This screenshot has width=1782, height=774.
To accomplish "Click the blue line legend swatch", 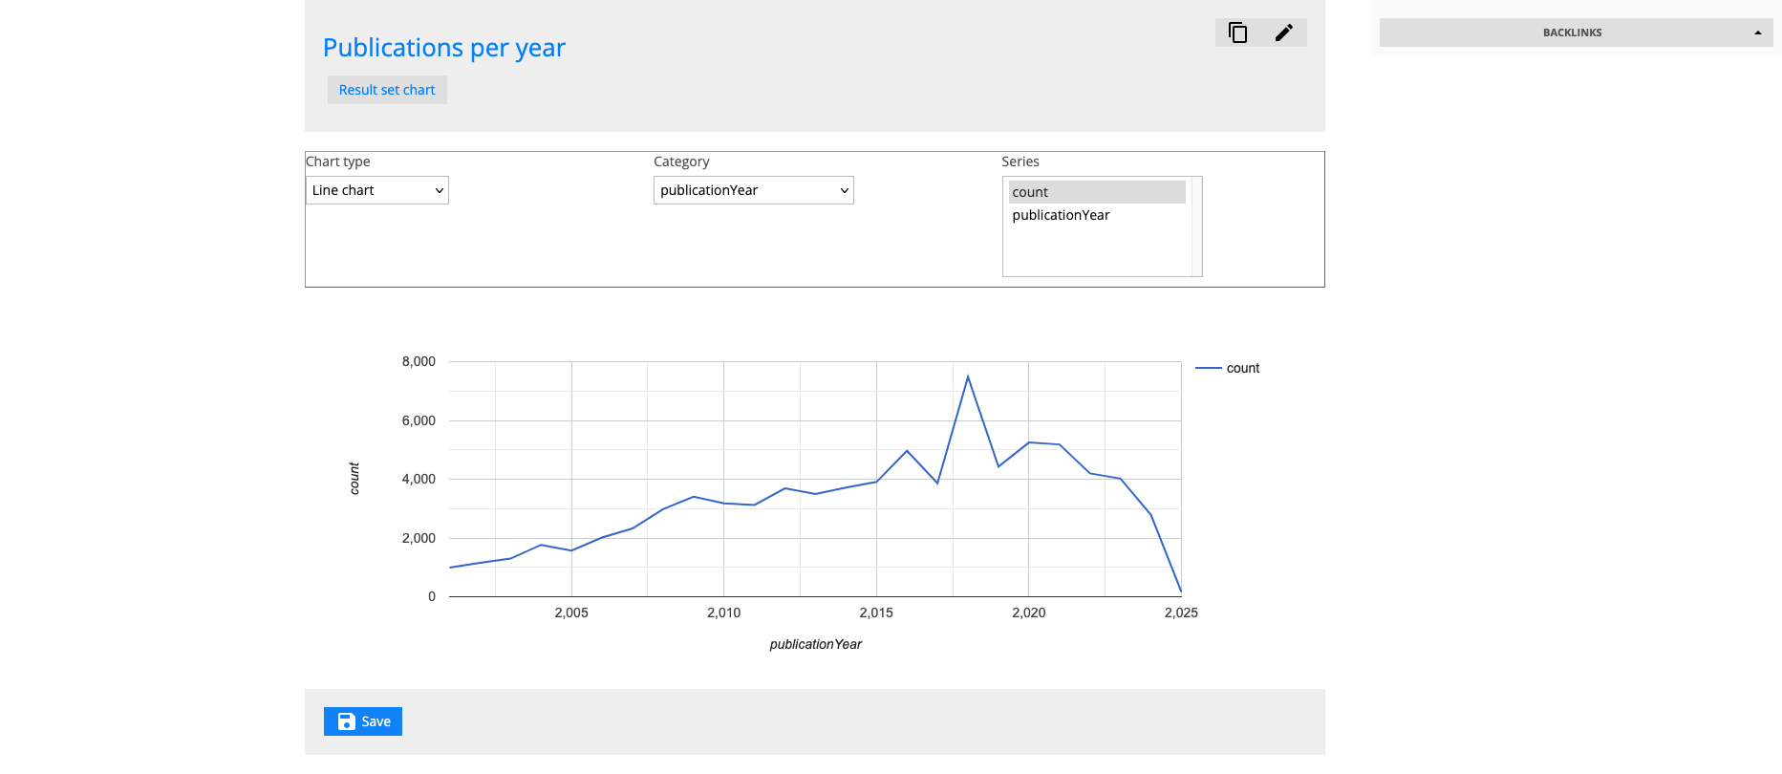I will (1208, 368).
